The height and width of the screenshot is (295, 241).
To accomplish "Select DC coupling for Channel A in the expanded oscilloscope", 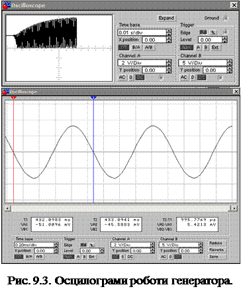I will click(x=130, y=257).
